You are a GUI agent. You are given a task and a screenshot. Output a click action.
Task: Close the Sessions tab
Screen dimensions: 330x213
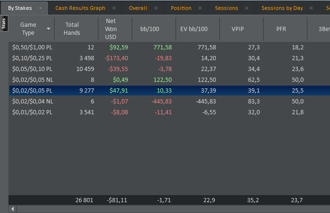coord(247,8)
